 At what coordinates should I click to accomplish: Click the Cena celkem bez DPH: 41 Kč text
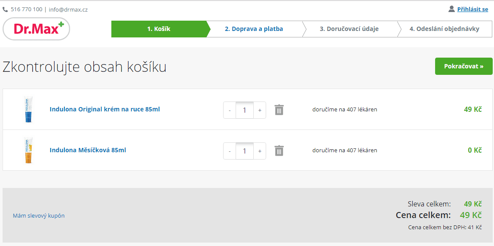point(445,227)
